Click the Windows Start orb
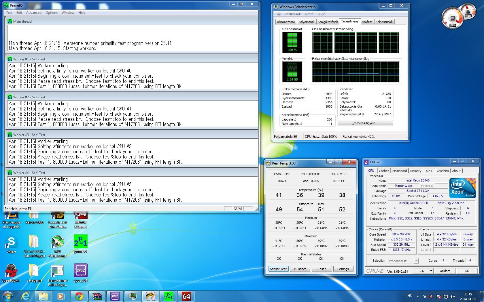 point(8,296)
